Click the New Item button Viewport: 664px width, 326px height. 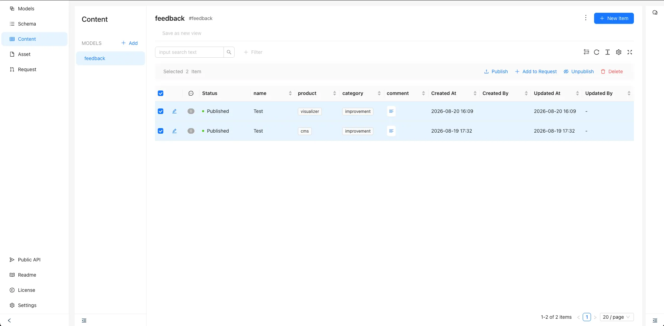(x=614, y=18)
